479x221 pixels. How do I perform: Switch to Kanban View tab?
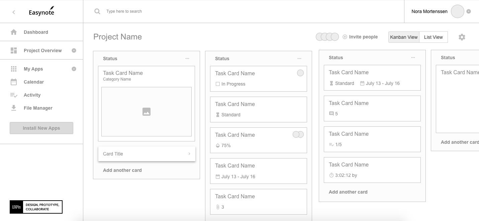coord(404,37)
